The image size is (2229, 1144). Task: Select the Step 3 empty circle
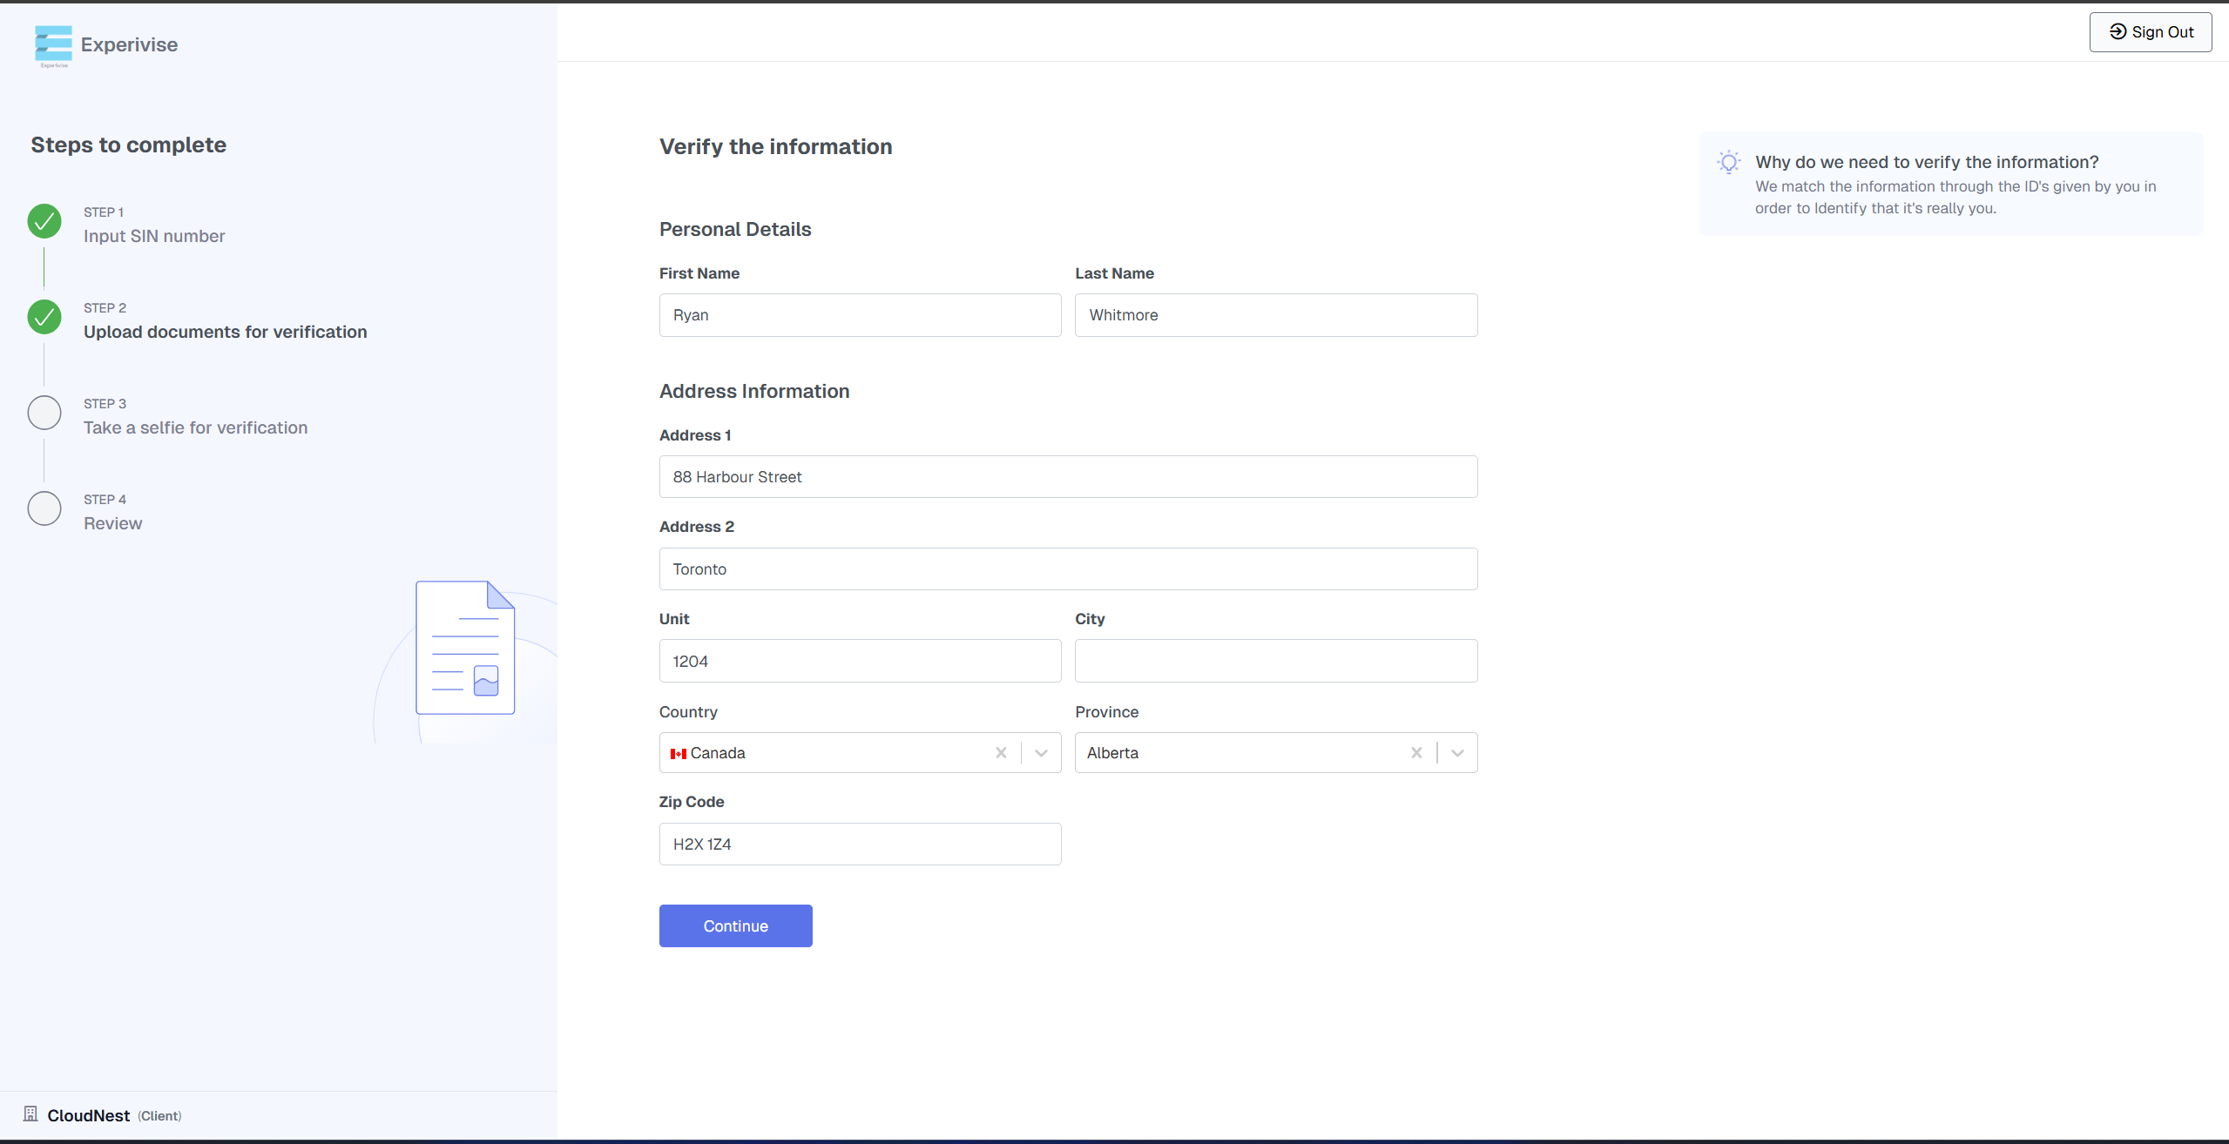44,413
